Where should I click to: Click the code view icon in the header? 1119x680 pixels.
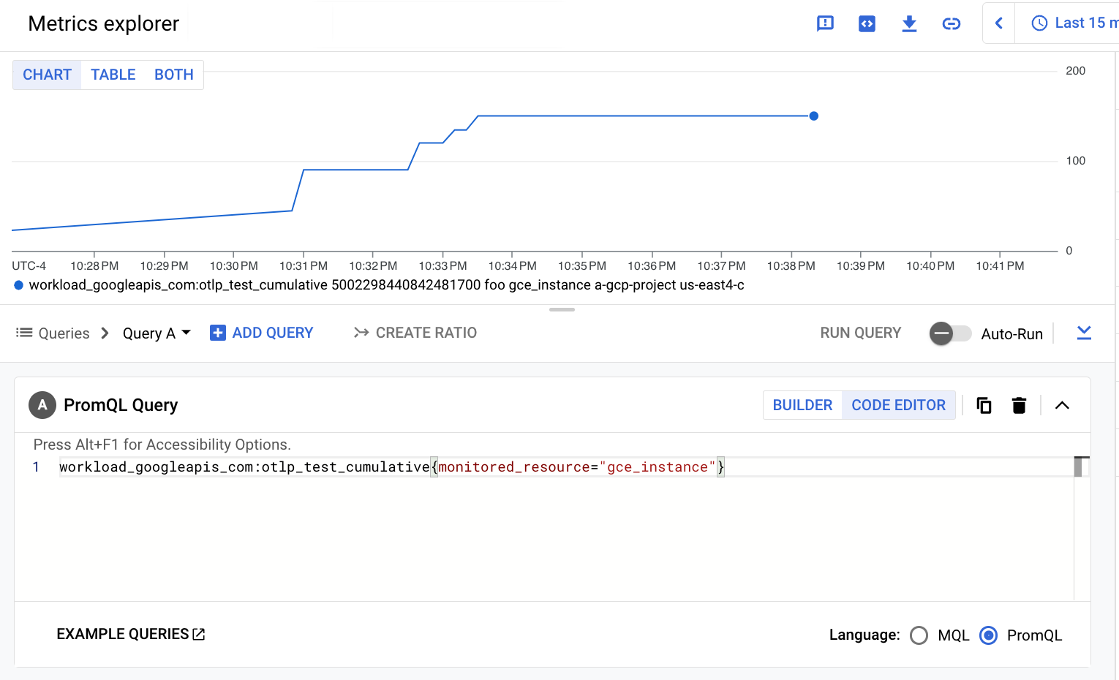click(x=867, y=23)
